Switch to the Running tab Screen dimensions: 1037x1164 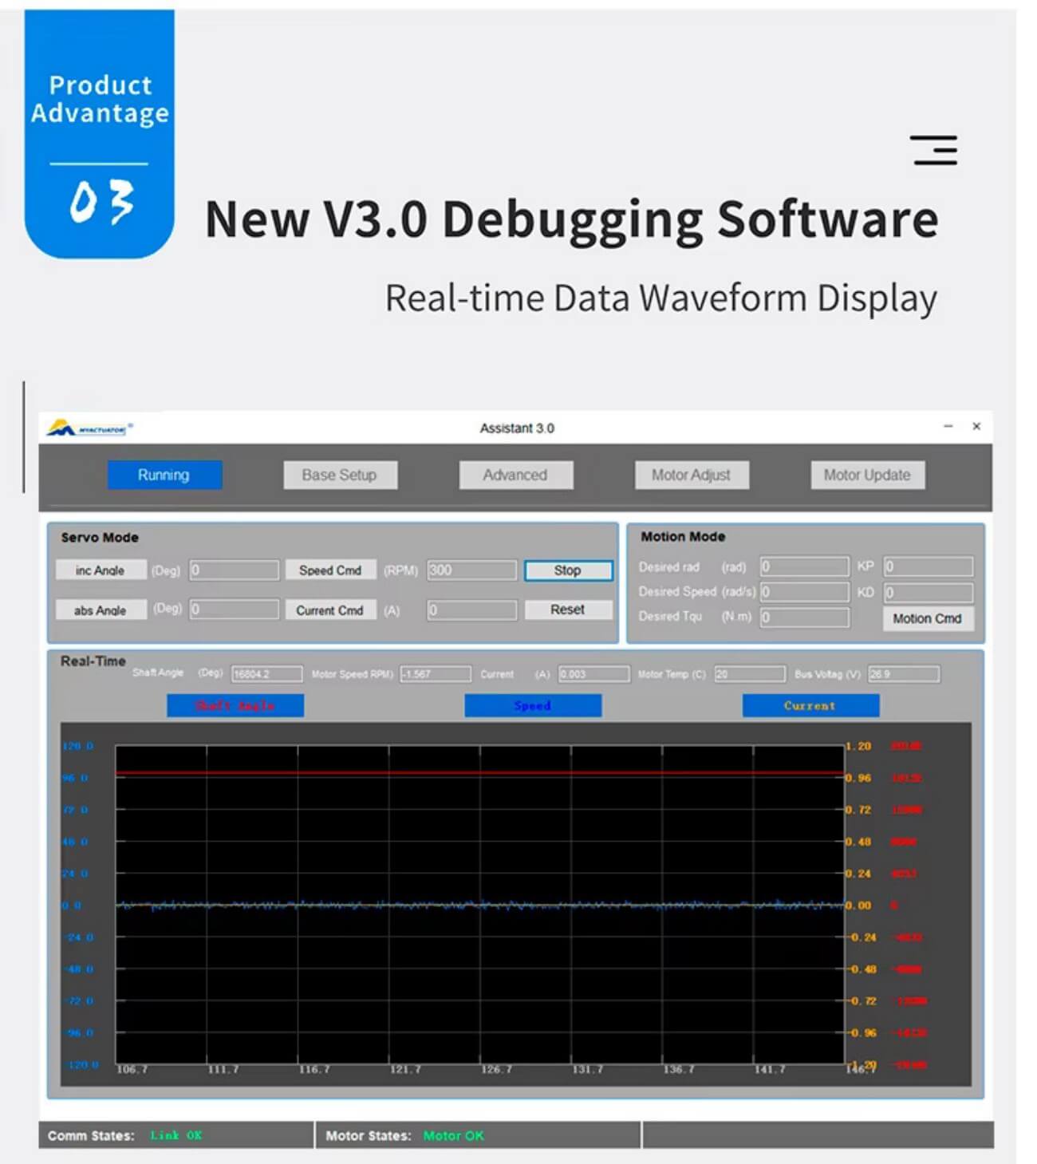(x=164, y=475)
